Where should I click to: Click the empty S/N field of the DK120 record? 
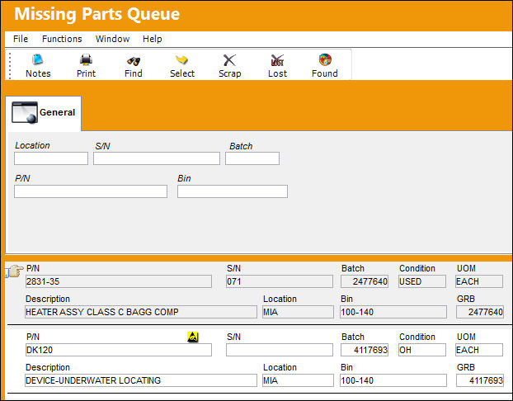(280, 350)
